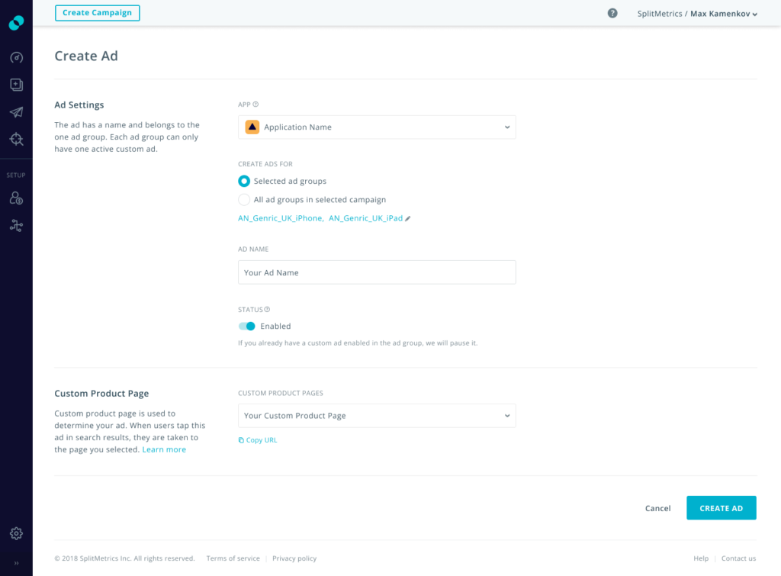Select the paper plane ads icon
Image resolution: width=781 pixels, height=576 pixels.
point(16,111)
